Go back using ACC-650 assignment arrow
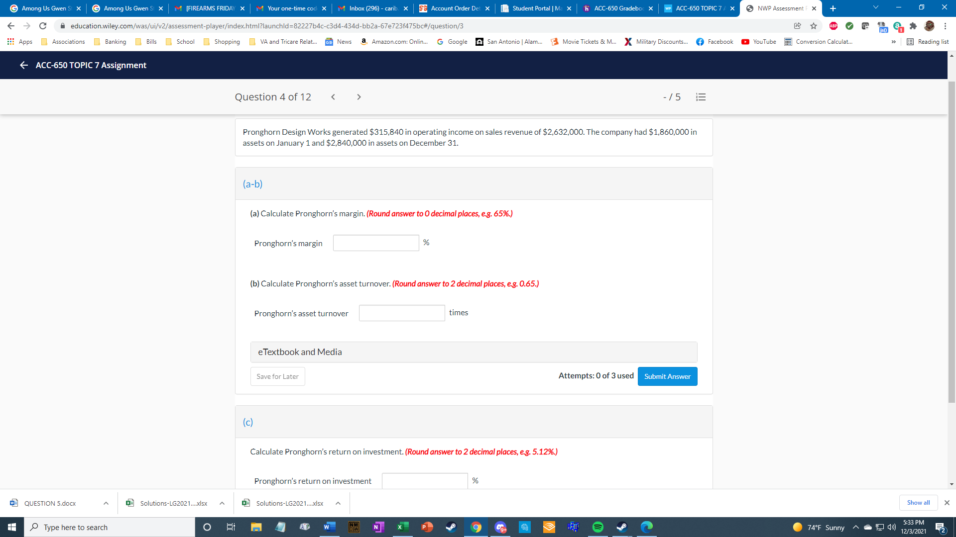Viewport: 956px width, 537px height. click(x=23, y=65)
